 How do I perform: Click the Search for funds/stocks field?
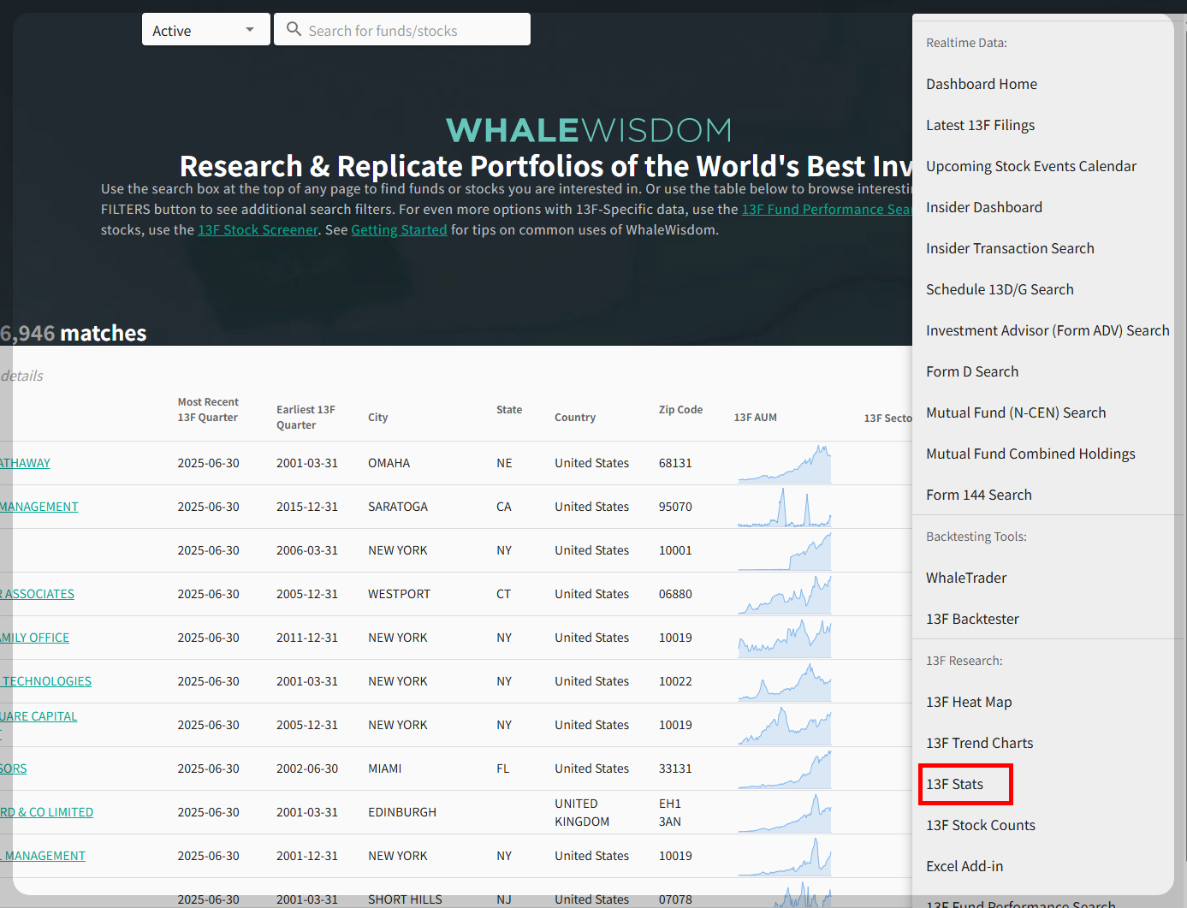tap(402, 30)
